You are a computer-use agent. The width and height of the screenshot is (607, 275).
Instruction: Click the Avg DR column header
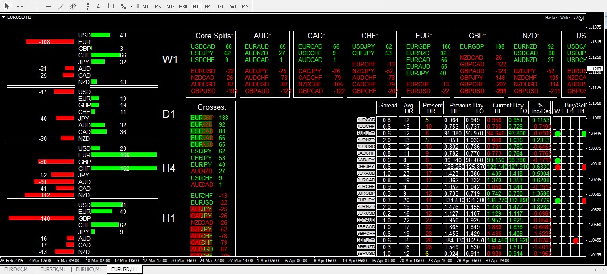tap(409, 108)
